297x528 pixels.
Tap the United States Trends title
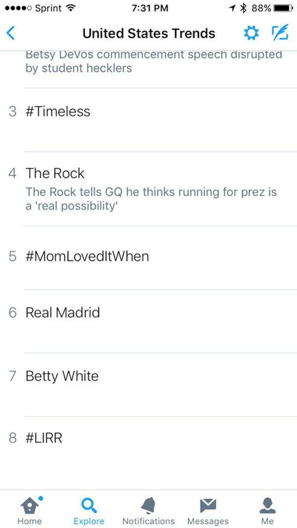coord(148,33)
